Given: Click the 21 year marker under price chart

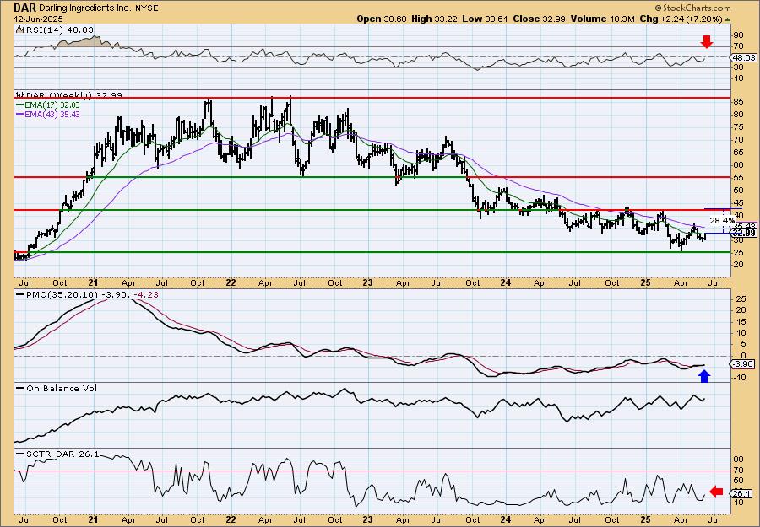Looking at the screenshot, I should click(94, 282).
